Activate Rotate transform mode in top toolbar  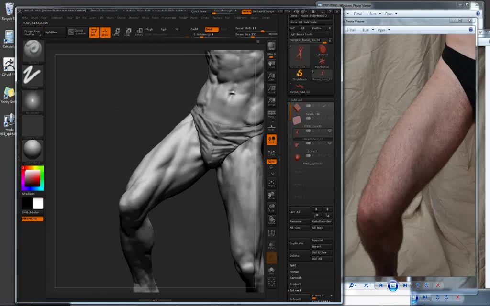point(139,32)
